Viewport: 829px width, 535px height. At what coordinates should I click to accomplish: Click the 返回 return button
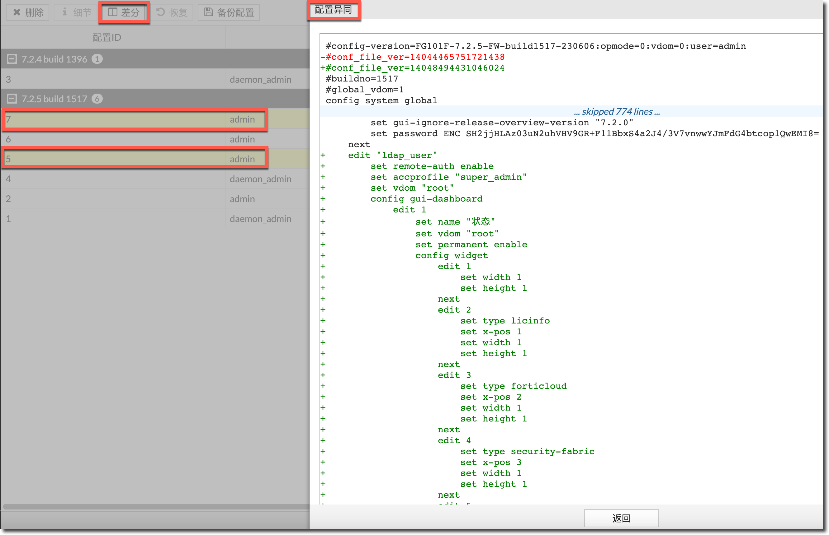point(621,518)
